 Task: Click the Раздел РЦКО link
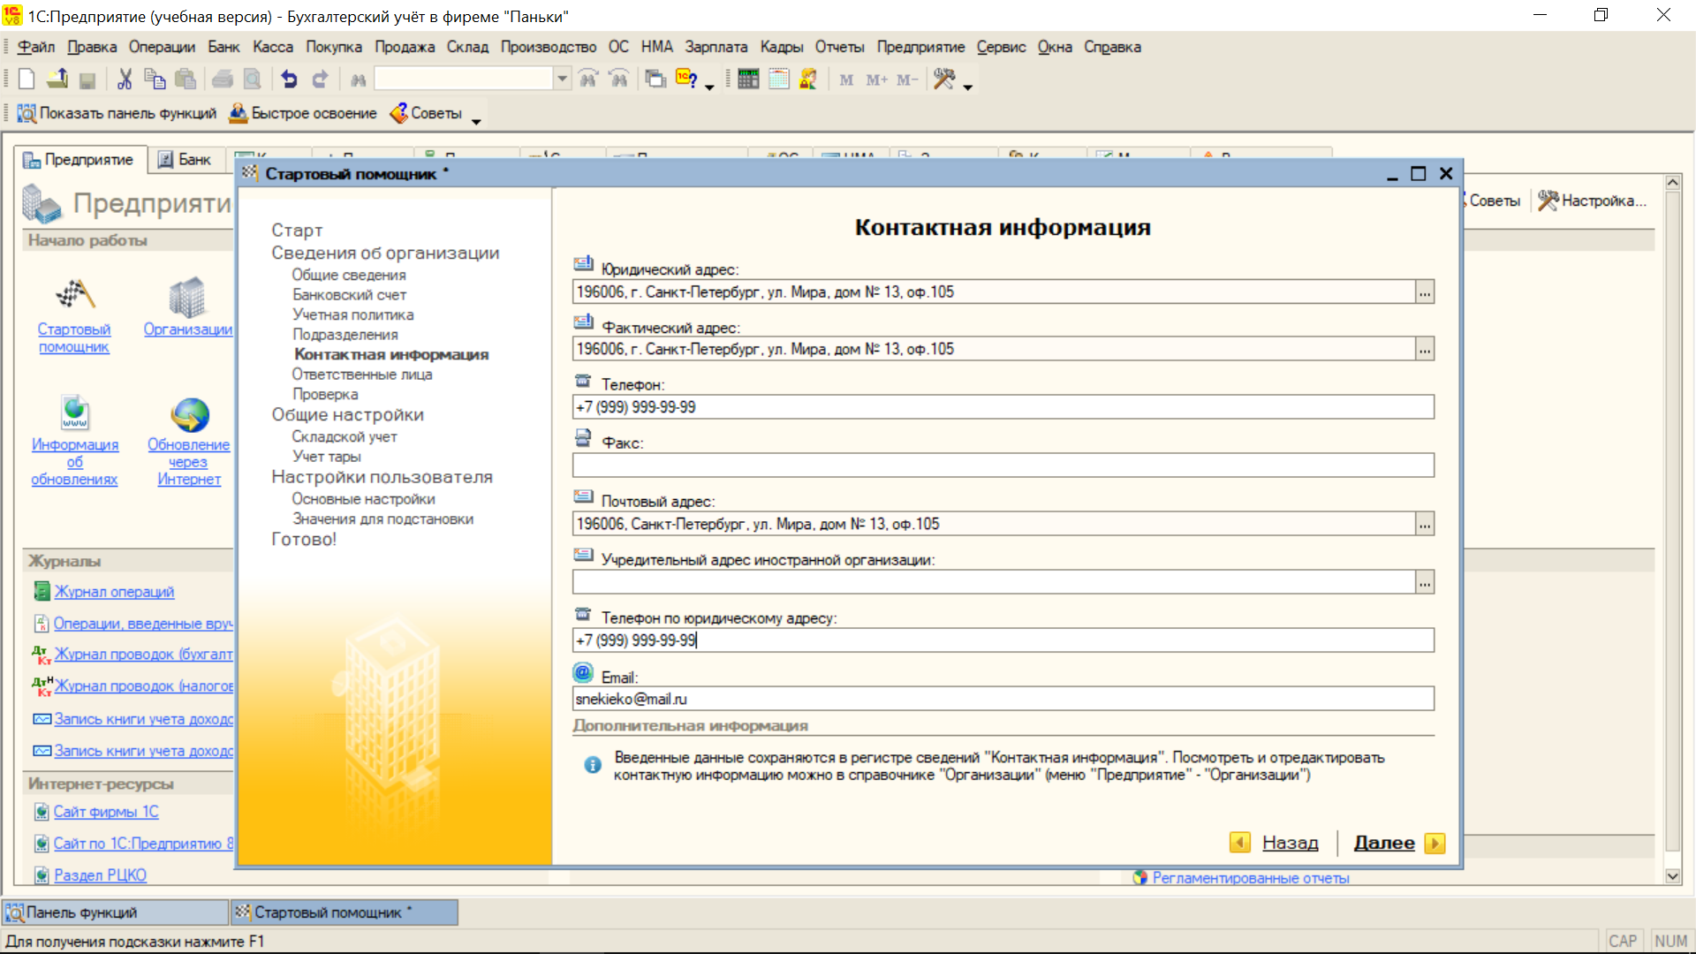tap(100, 875)
